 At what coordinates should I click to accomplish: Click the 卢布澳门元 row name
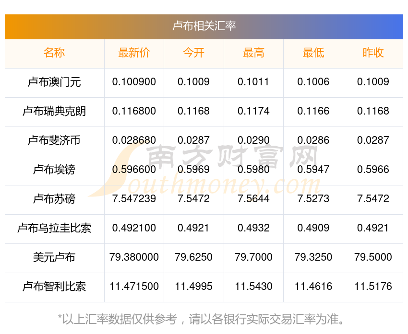tap(54, 82)
